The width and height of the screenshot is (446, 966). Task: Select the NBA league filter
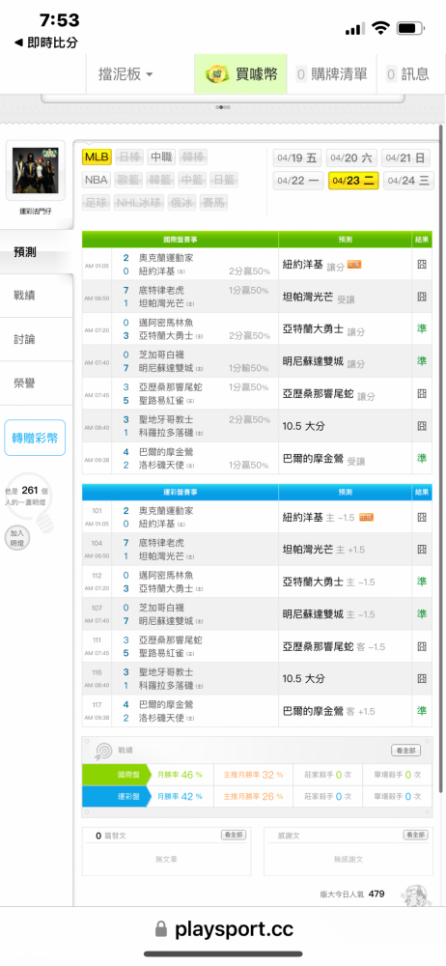(97, 180)
